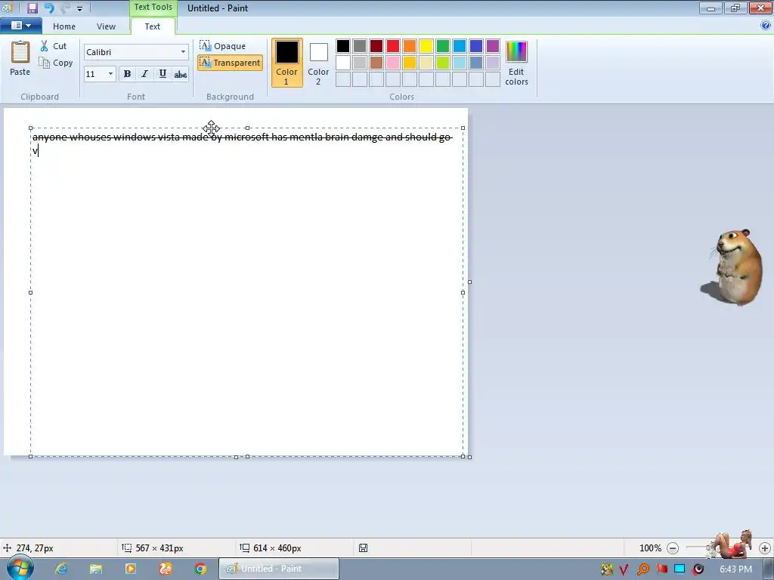The height and width of the screenshot is (580, 774).
Task: Click the round speaker-like tray icon
Action: pos(698,569)
